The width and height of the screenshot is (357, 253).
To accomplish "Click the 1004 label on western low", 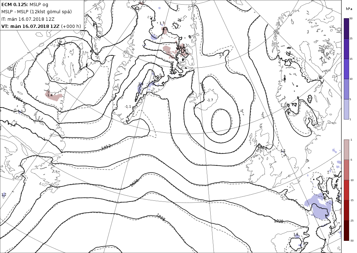I will [18, 99].
